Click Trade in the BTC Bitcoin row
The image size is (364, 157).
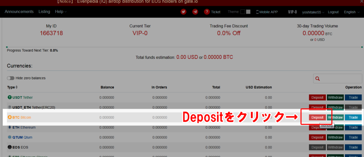point(353,117)
